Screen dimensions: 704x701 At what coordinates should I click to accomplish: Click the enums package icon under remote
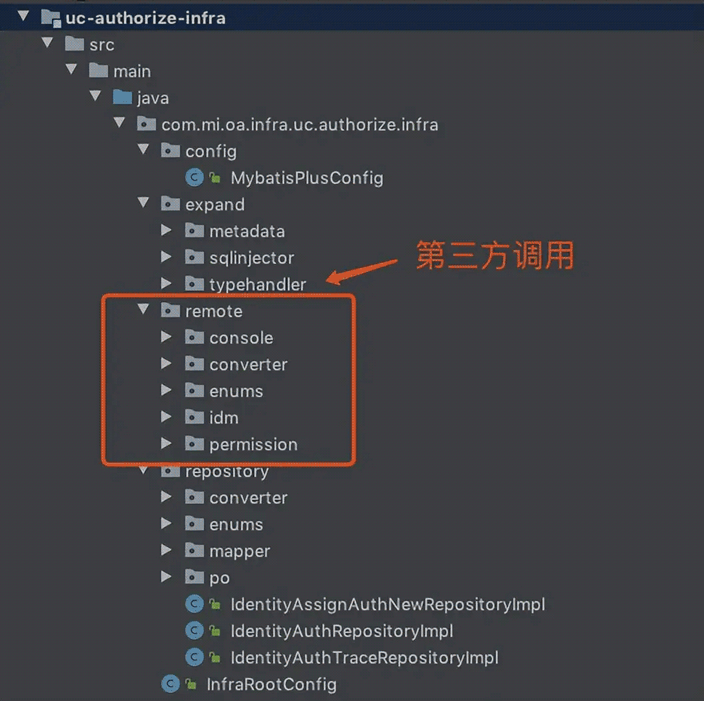click(195, 390)
